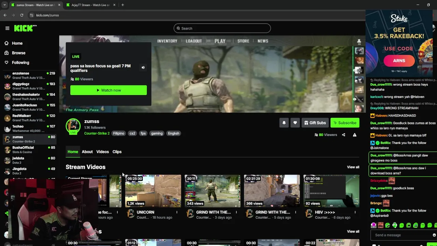Open options menu for UNICORN video
This screenshot has height=246, width=437.
(x=177, y=212)
